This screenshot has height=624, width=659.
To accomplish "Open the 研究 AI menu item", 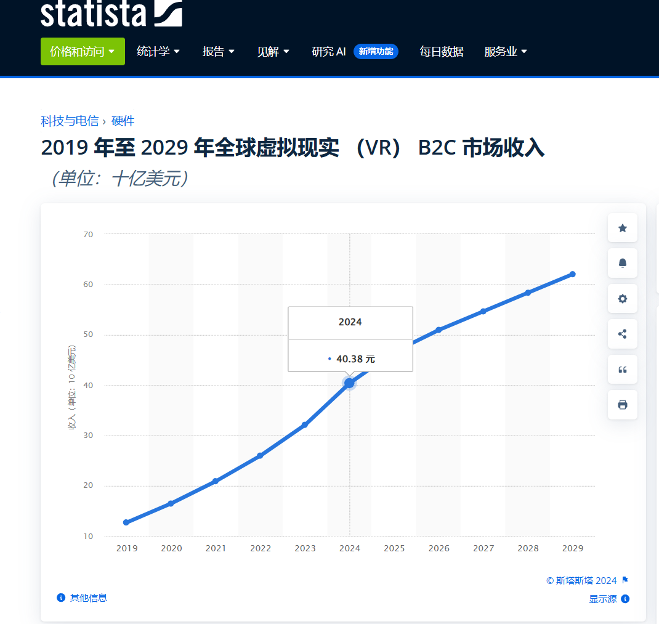I will coord(328,51).
